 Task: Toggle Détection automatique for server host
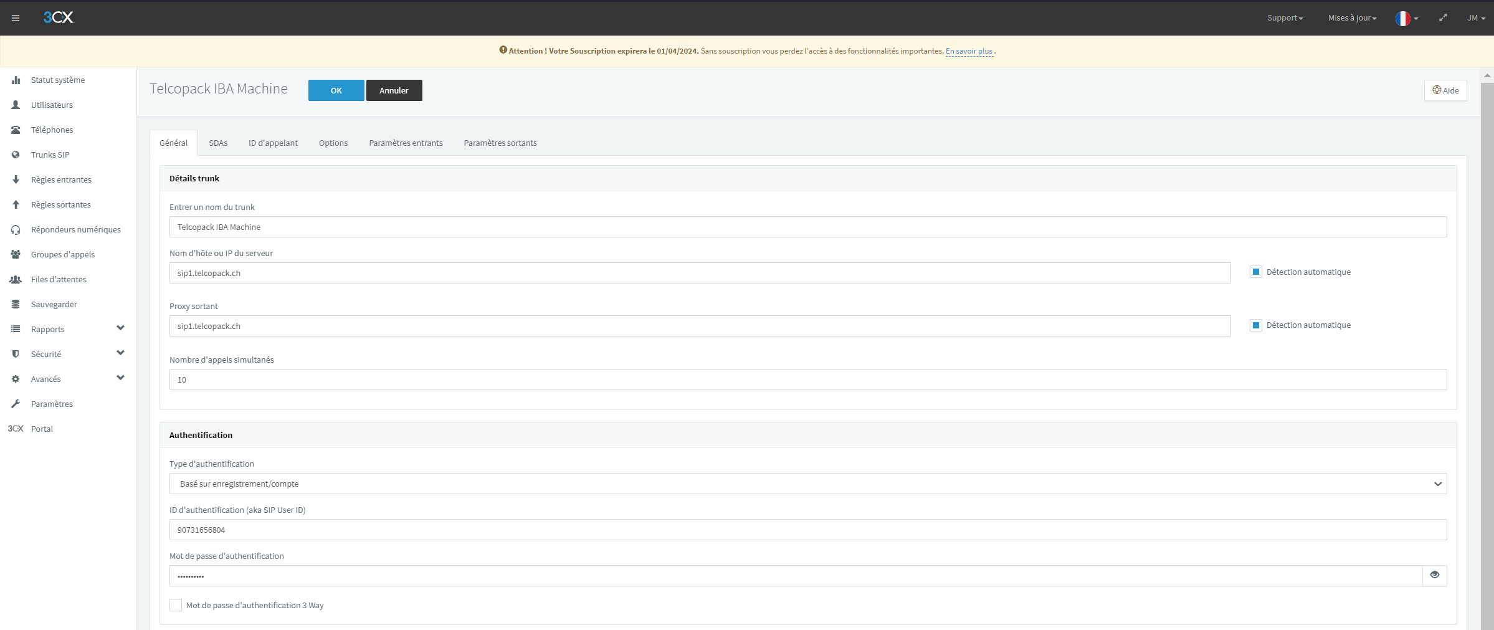click(x=1256, y=272)
